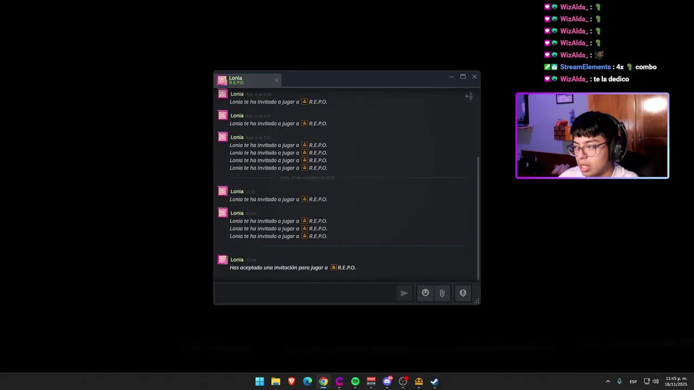The height and width of the screenshot is (390, 694).
Task: Maximize the Steam chat window
Action: click(463, 77)
